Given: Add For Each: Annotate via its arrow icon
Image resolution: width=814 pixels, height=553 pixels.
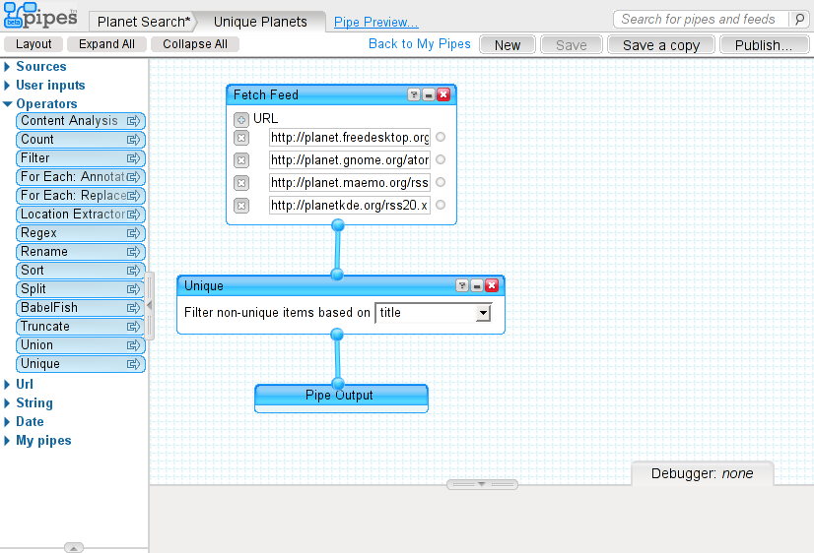Looking at the screenshot, I should pos(133,177).
